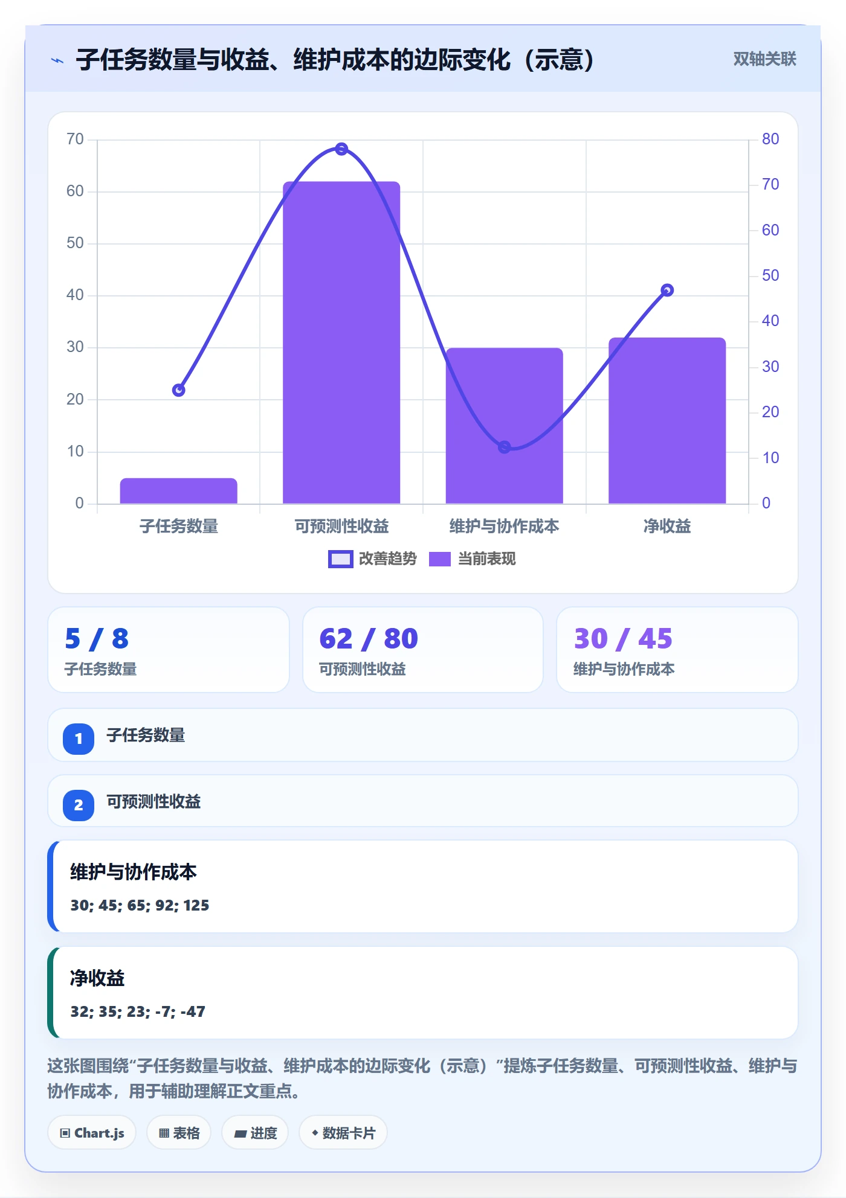
Task: Click x-axis label 维护与协作成本
Action: (504, 527)
